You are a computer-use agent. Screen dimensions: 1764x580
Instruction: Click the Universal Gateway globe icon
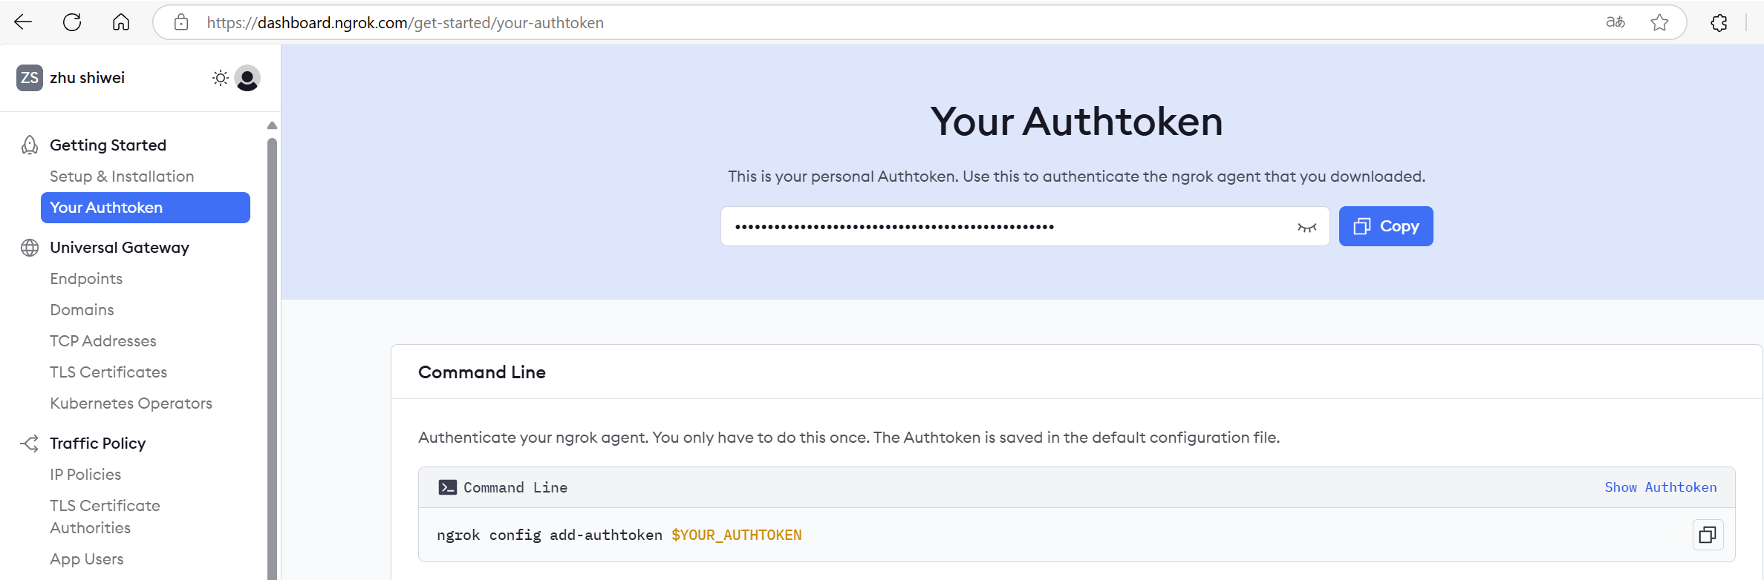coord(30,248)
